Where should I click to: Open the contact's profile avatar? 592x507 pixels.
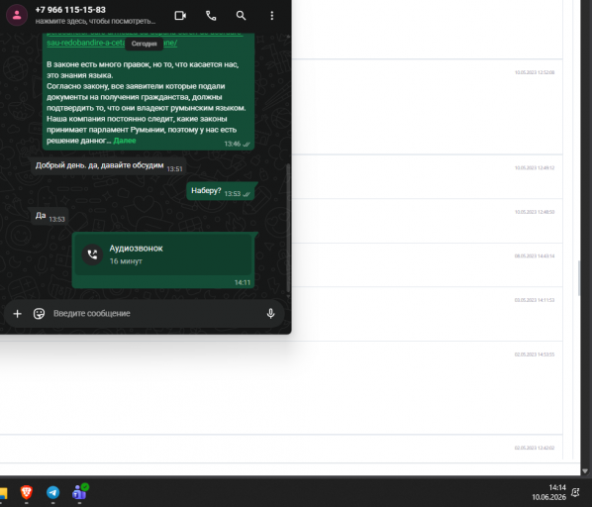(x=17, y=15)
